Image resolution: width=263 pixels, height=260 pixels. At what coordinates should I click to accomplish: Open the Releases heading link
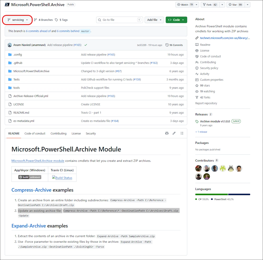pos(204,114)
